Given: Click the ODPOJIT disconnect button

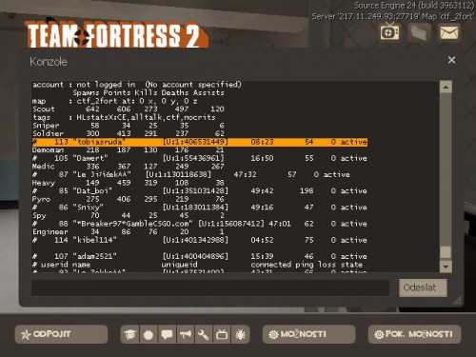Looking at the screenshot, I should (x=61, y=334).
